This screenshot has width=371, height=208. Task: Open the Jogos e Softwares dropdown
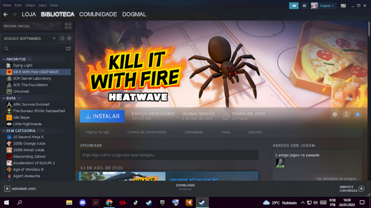[x=30, y=38]
